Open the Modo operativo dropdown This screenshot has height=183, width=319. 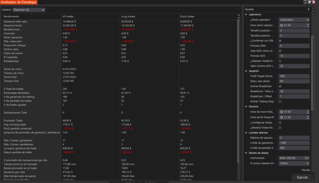294,20
